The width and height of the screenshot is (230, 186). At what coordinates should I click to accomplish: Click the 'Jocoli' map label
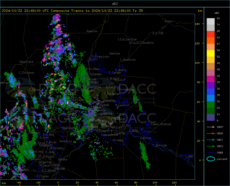[93, 59]
